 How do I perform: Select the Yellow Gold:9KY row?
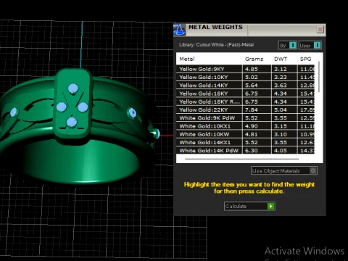[246, 69]
